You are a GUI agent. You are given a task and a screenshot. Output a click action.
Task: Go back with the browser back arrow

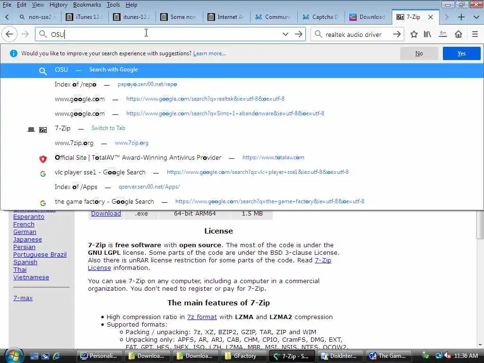coord(9,34)
